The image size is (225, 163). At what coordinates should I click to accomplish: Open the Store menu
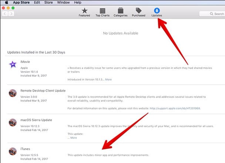(48, 3)
